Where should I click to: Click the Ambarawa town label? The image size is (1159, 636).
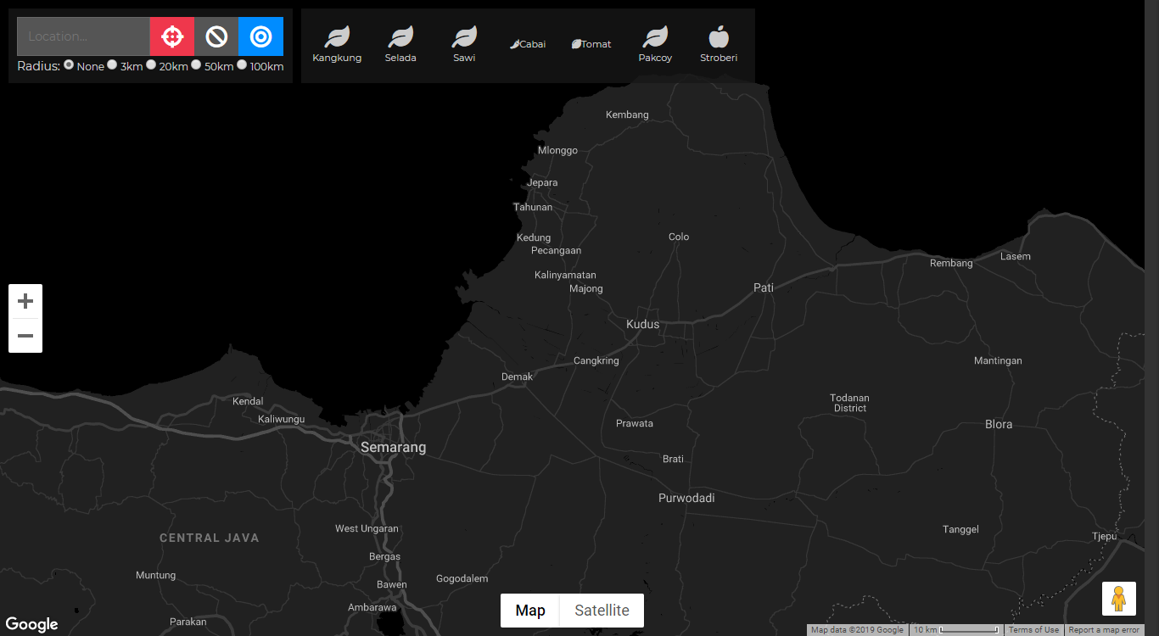(372, 607)
